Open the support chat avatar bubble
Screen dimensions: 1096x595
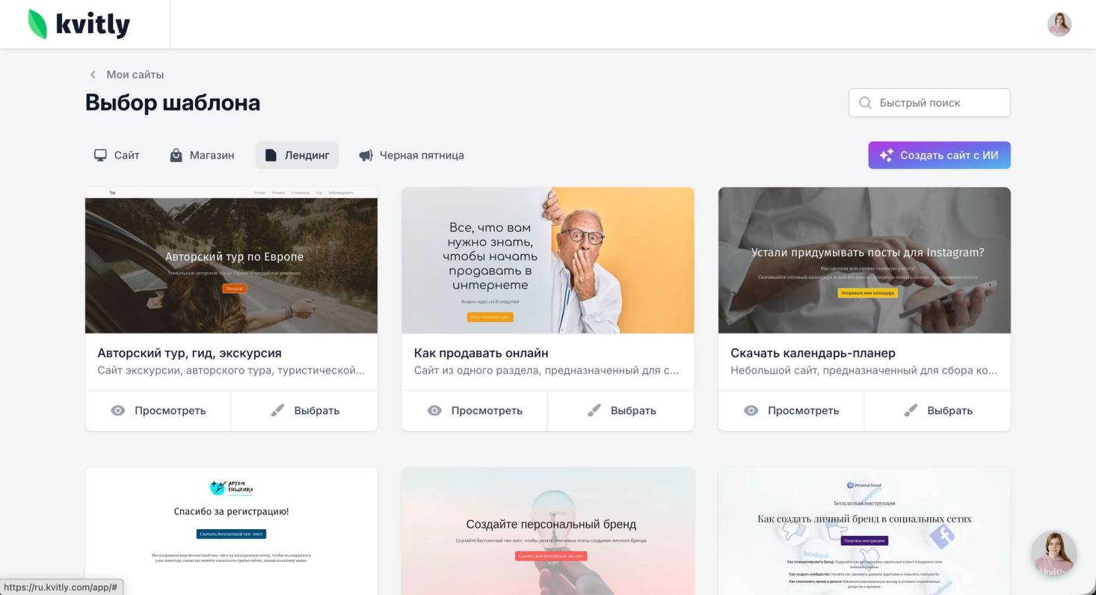pyautogui.click(x=1054, y=554)
